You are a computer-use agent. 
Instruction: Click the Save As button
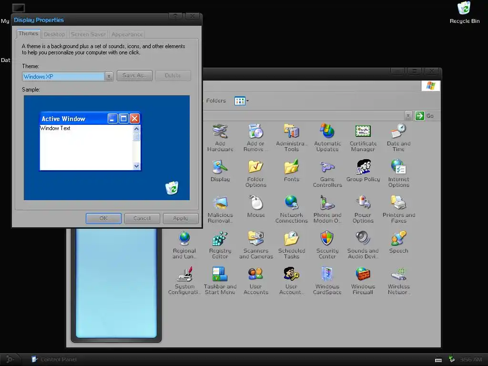click(134, 75)
